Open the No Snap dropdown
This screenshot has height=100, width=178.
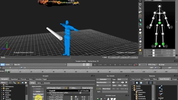(x=168, y=65)
